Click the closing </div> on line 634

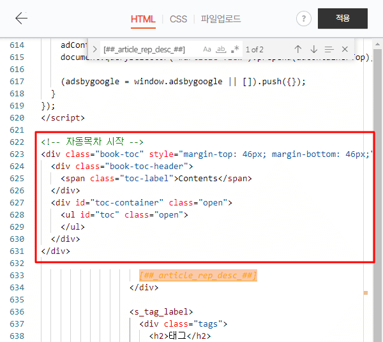point(144,287)
